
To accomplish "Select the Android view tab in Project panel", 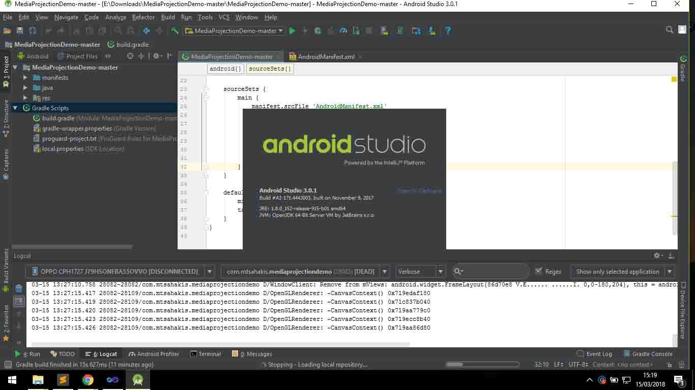I will pos(34,56).
